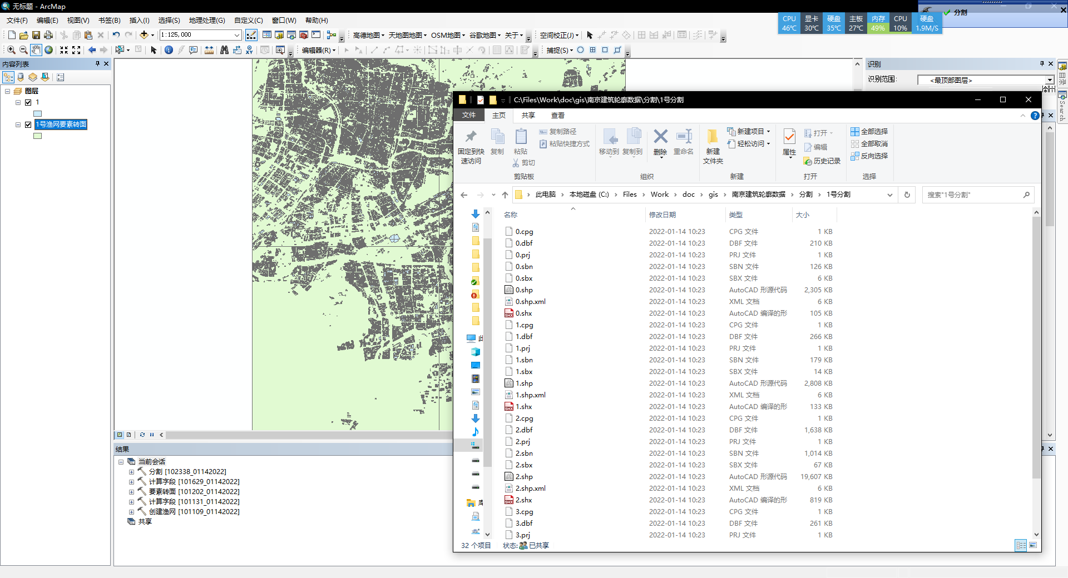Switch to Layout View button
This screenshot has width=1068, height=578.
(x=129, y=435)
